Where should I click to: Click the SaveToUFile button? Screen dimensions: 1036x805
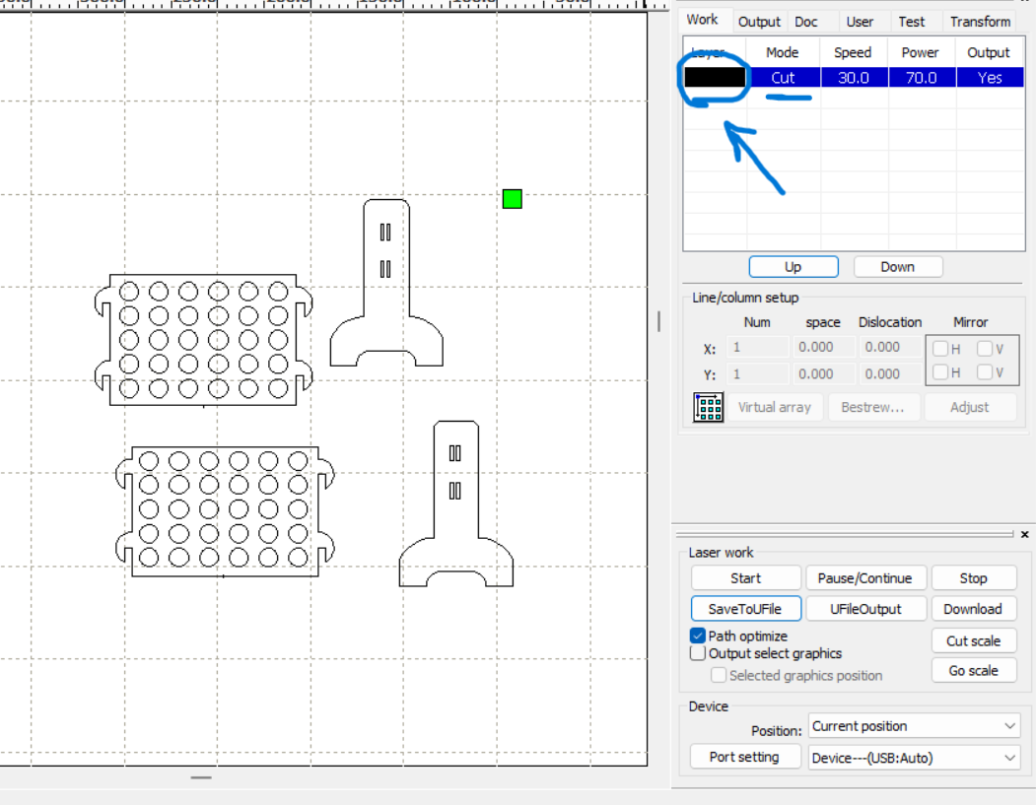(745, 609)
